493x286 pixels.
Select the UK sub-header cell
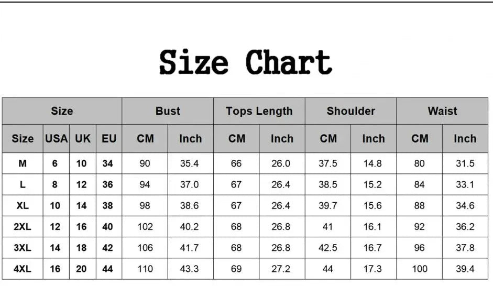click(x=82, y=139)
